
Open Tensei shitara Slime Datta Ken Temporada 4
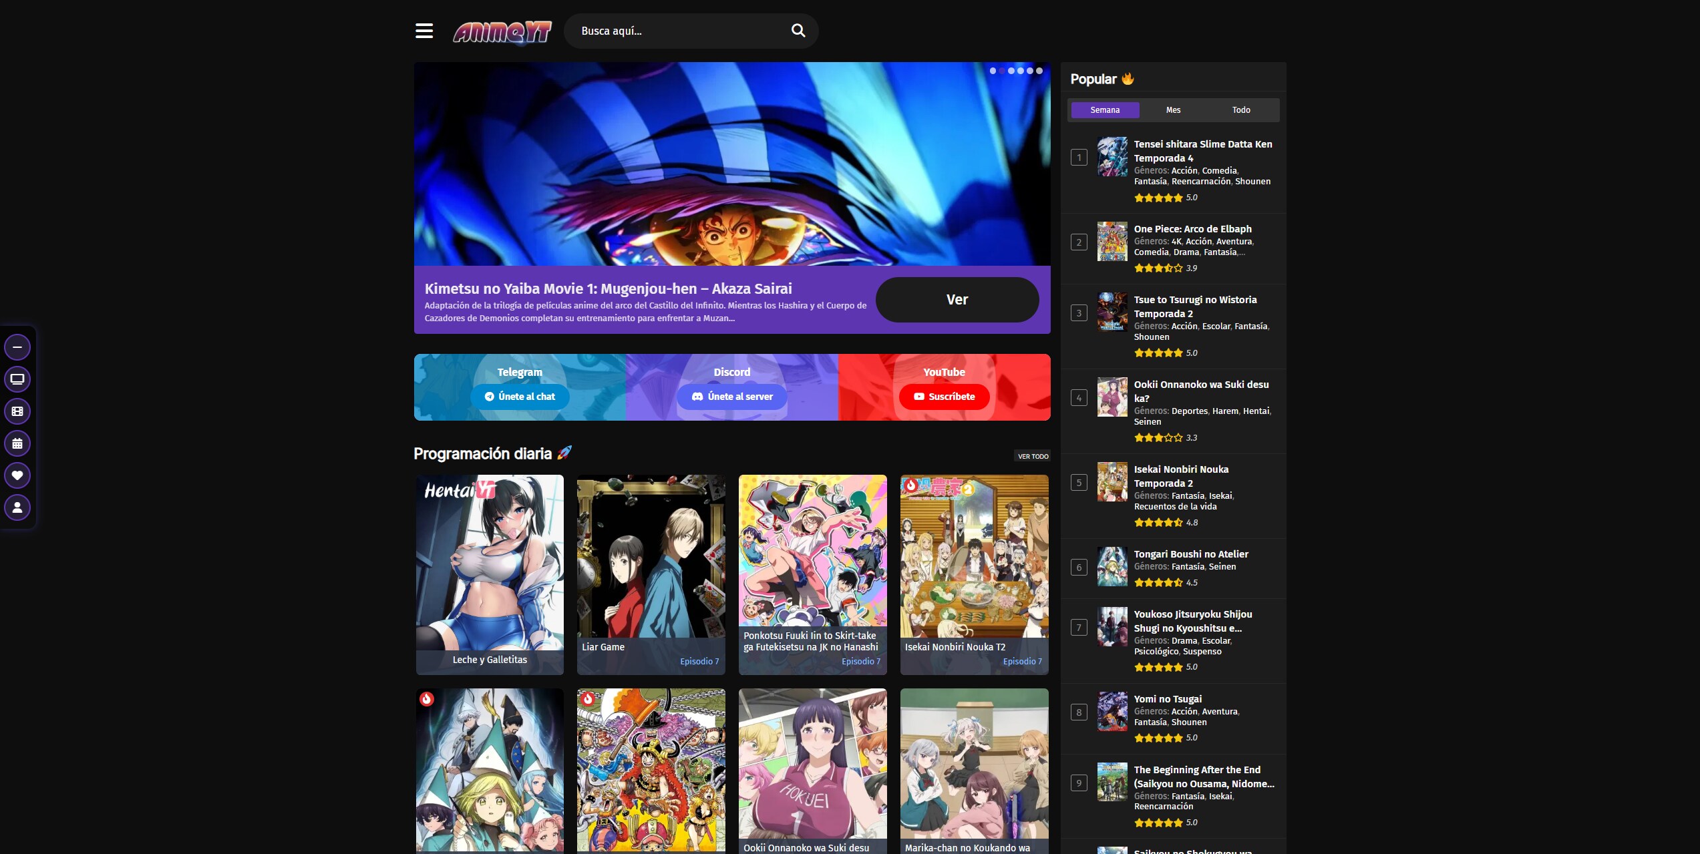[x=1203, y=151]
